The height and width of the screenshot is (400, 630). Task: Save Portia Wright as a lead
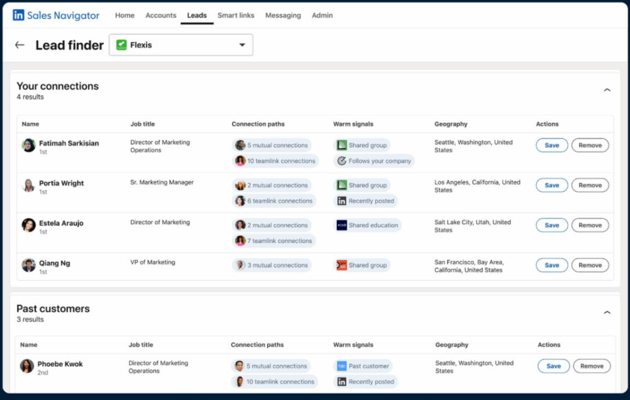click(552, 185)
